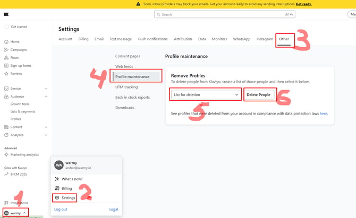The height and width of the screenshot is (218, 356).
Task: Expand the Content section chevron
Action: pos(46,127)
